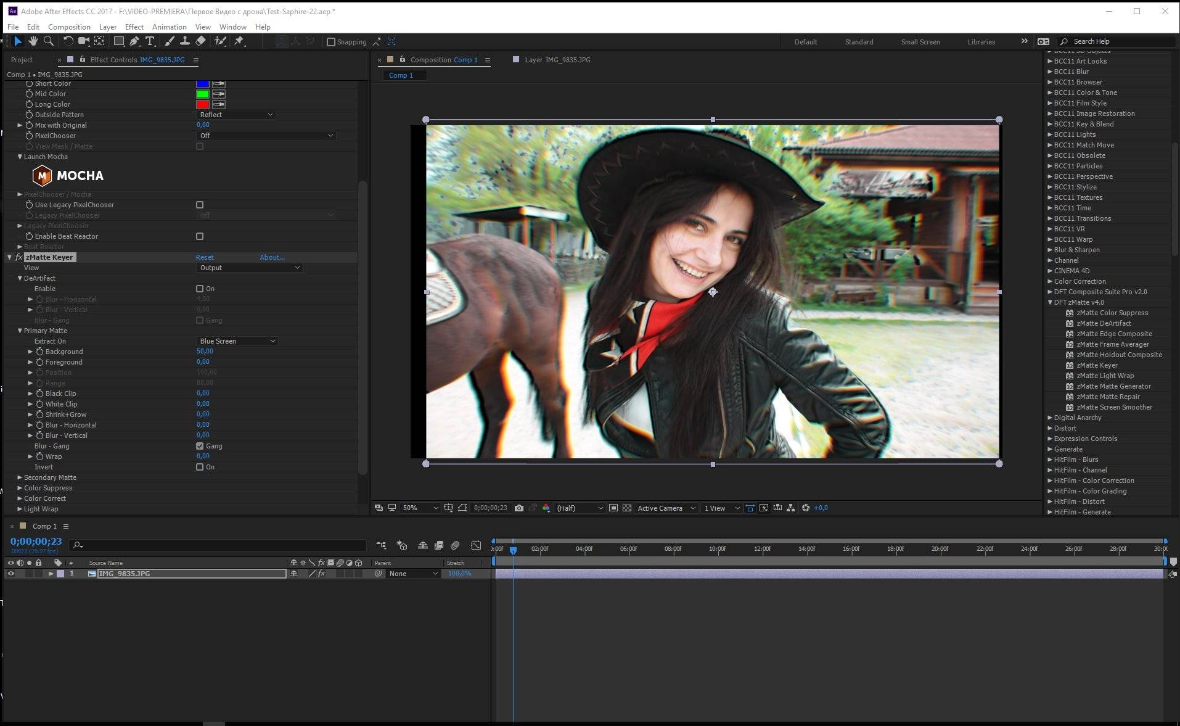Click the green Mid Color swatch
The height and width of the screenshot is (726, 1180).
click(x=202, y=94)
